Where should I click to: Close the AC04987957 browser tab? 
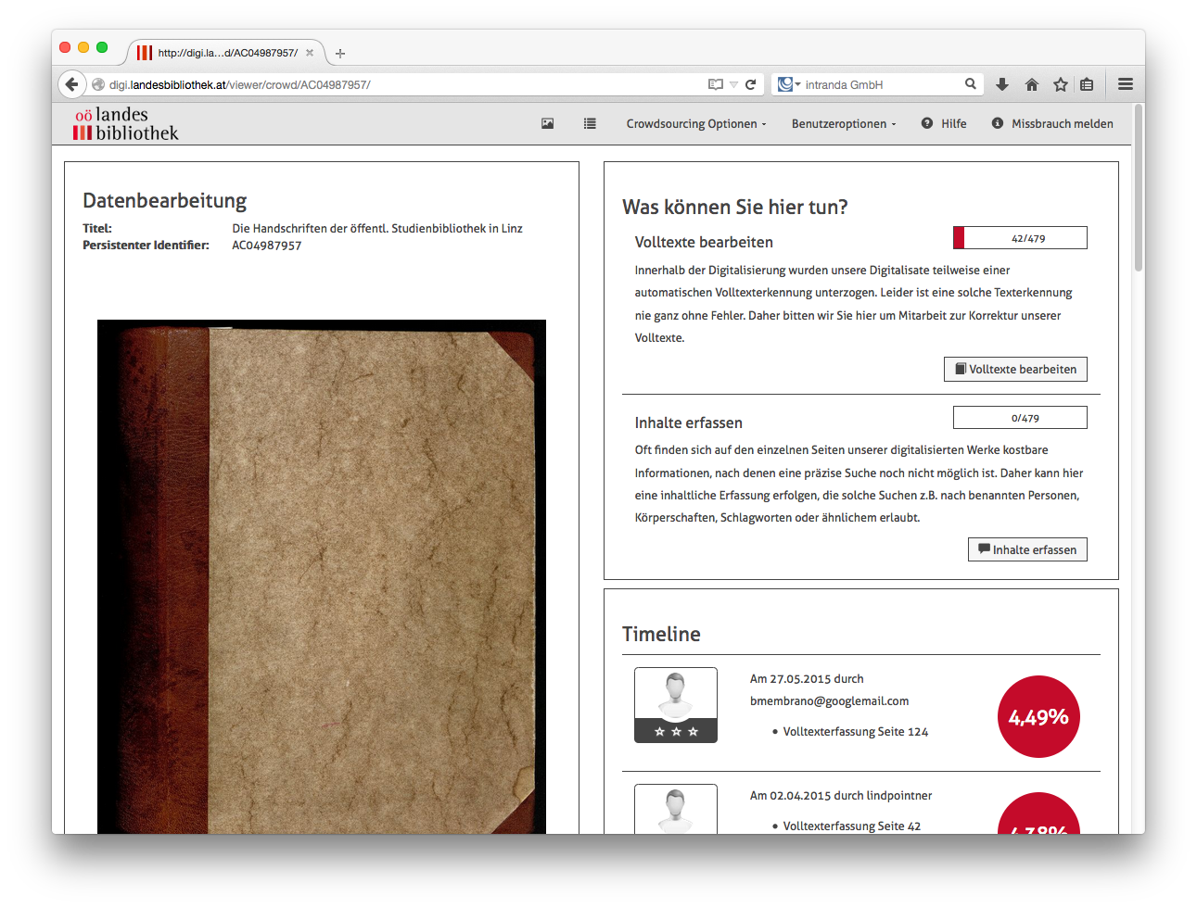coord(310,53)
